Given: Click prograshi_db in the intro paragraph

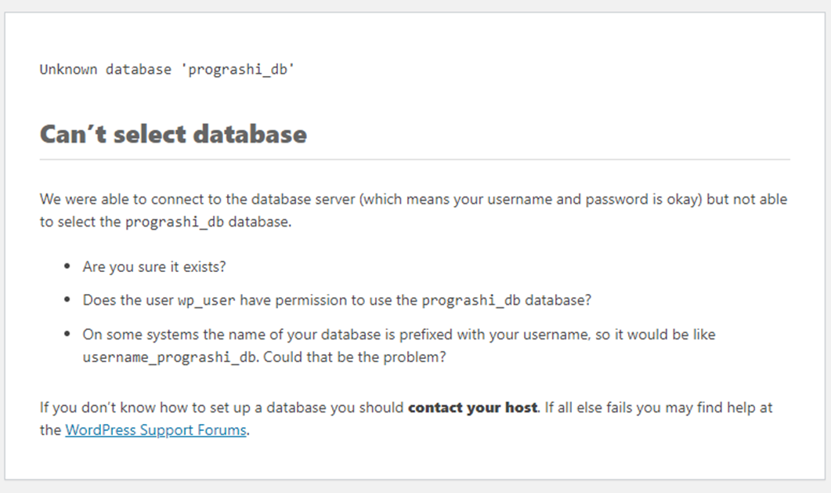Looking at the screenshot, I should pos(175,222).
